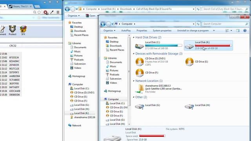Click the Back arrow in the Computer window
The image size is (251, 141).
coord(103,24)
